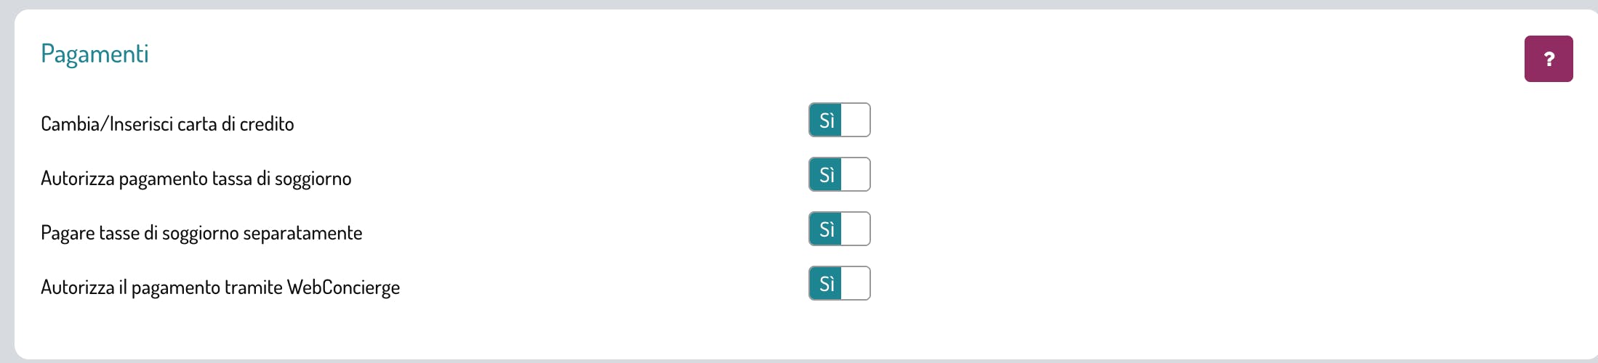Switch off Autorizza il pagamento tramite WebConcierge
The width and height of the screenshot is (1598, 363).
(x=840, y=283)
